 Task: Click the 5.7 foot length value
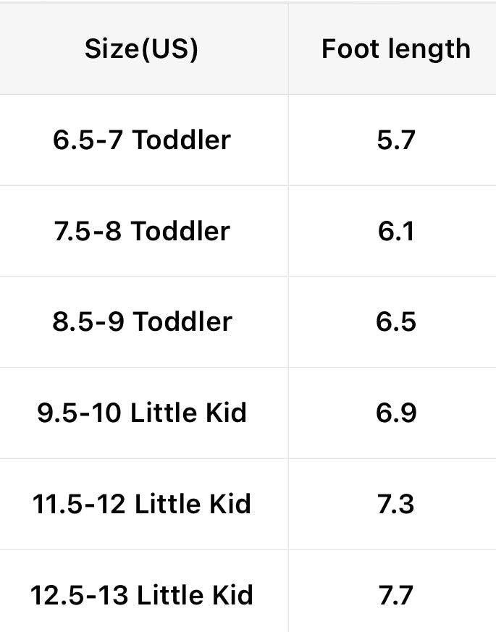[395, 140]
